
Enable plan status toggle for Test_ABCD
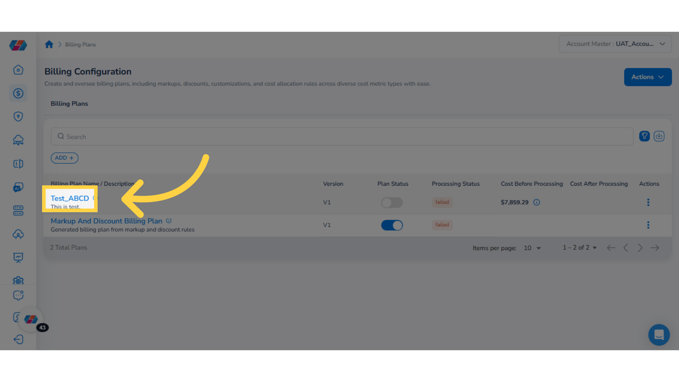(392, 202)
